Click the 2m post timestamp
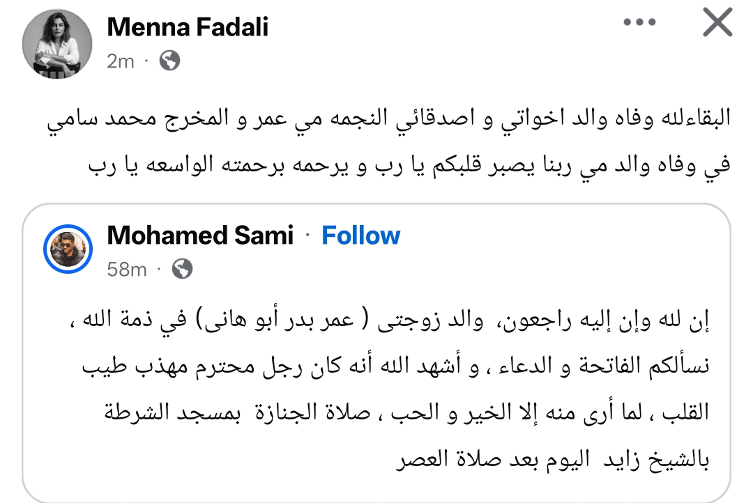The height and width of the screenshot is (503, 753). click(x=121, y=61)
